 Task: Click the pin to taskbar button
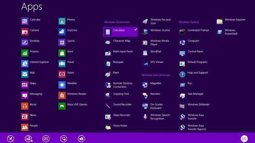[x=28, y=139]
